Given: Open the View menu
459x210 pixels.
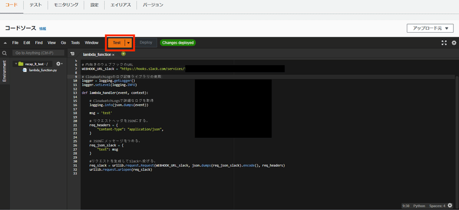Looking at the screenshot, I should [x=52, y=43].
